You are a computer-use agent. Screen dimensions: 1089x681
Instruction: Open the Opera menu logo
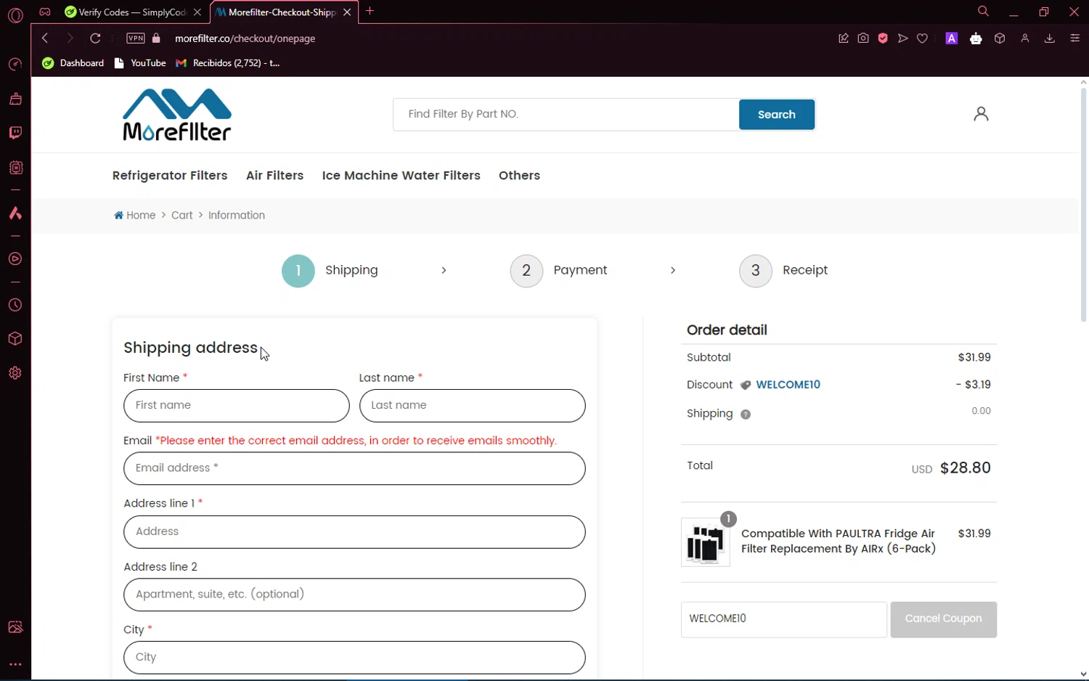pos(15,15)
